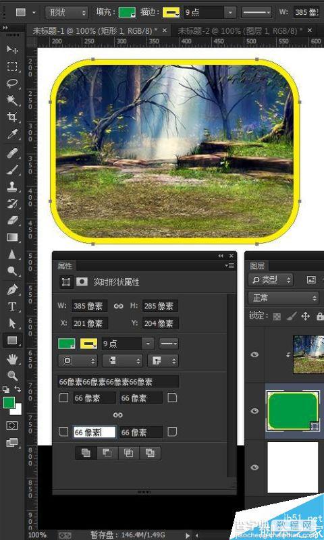Click the green foreground color swatch

[x=9, y=402]
